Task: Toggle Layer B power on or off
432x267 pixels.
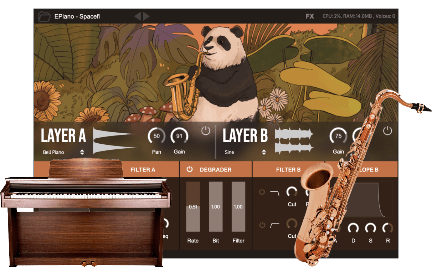Action: [x=387, y=130]
